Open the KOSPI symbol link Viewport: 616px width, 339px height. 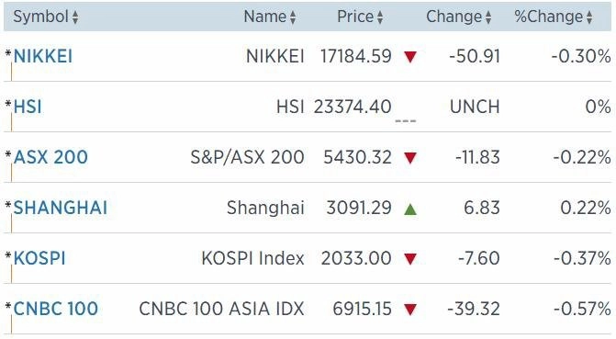[39, 258]
